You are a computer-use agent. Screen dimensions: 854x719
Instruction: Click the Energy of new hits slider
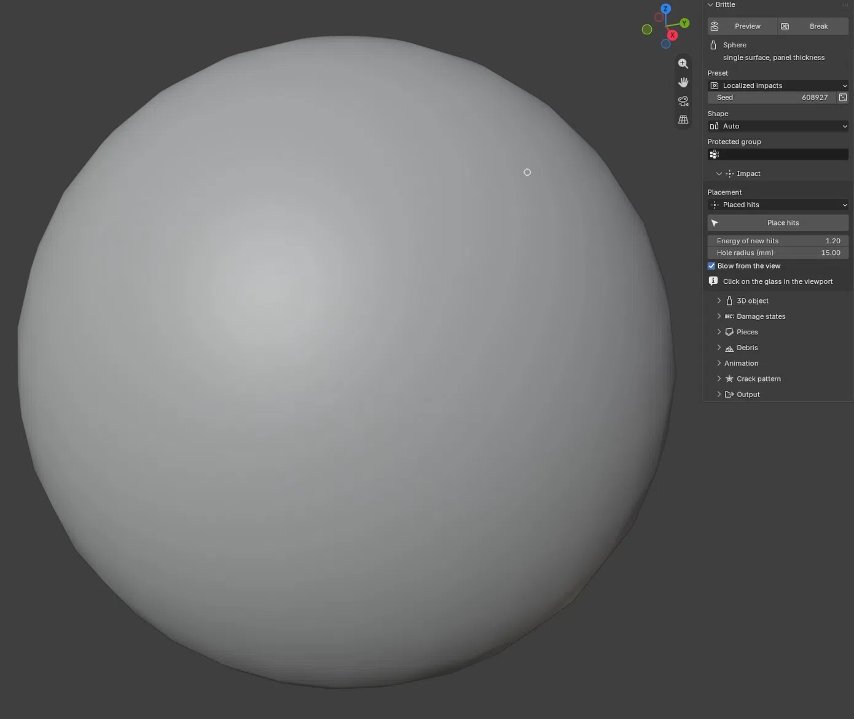point(778,241)
